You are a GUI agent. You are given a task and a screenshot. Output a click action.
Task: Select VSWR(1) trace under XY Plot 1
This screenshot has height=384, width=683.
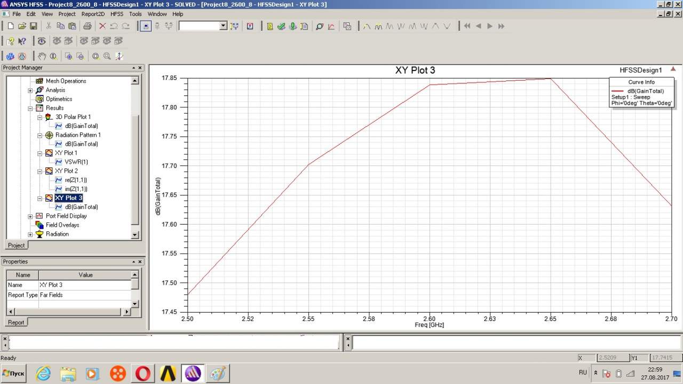click(76, 162)
